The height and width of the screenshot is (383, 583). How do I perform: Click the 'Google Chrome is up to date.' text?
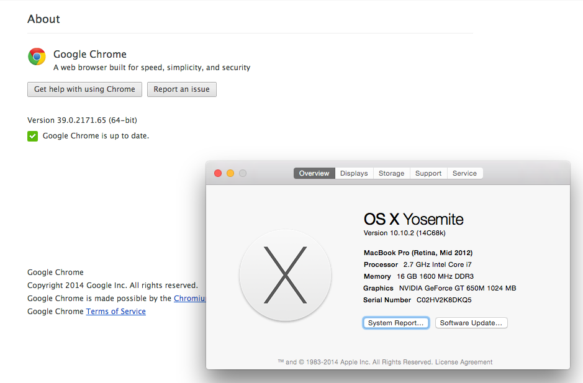pyautogui.click(x=96, y=136)
